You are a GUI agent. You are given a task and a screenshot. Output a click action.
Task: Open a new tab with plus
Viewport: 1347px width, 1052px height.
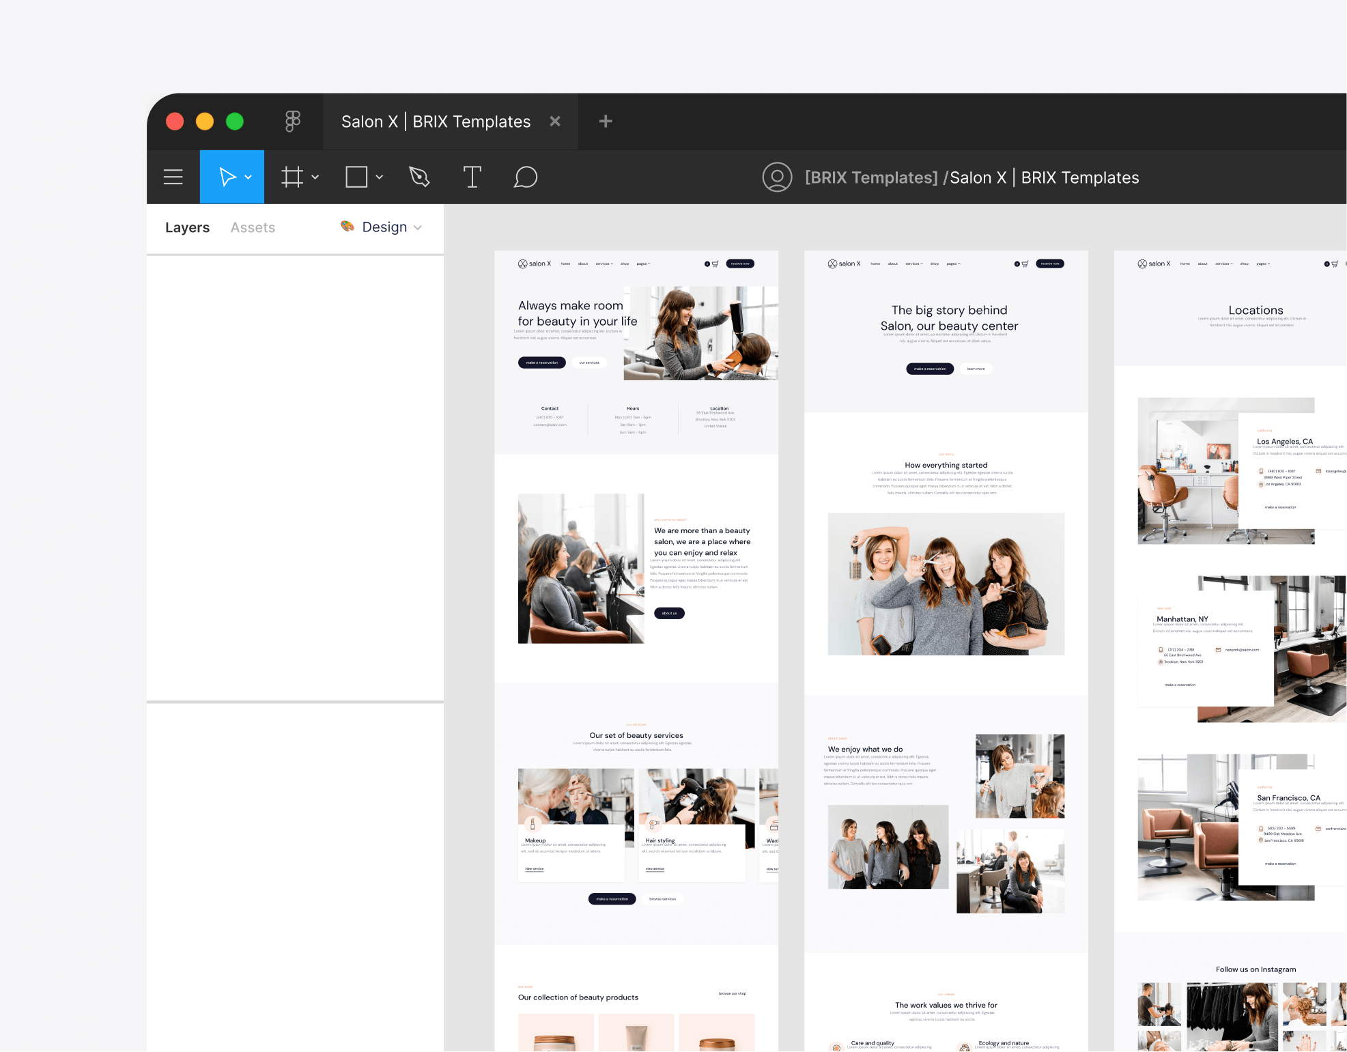(x=606, y=122)
